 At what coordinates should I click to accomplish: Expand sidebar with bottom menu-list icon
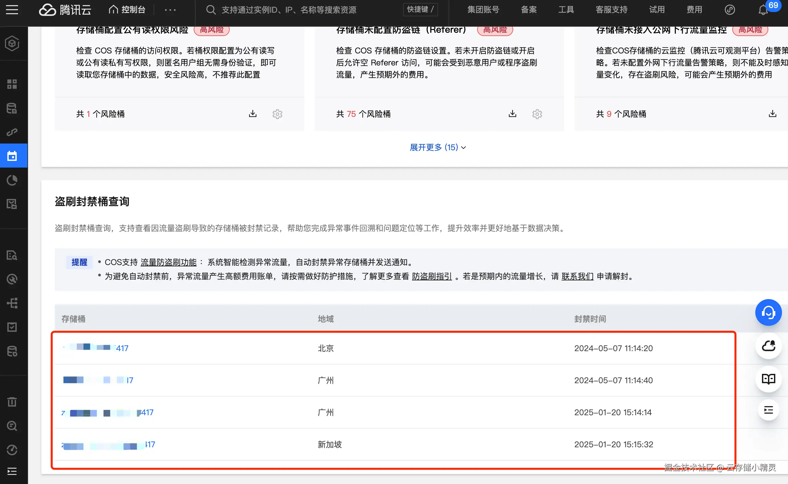coord(12,471)
